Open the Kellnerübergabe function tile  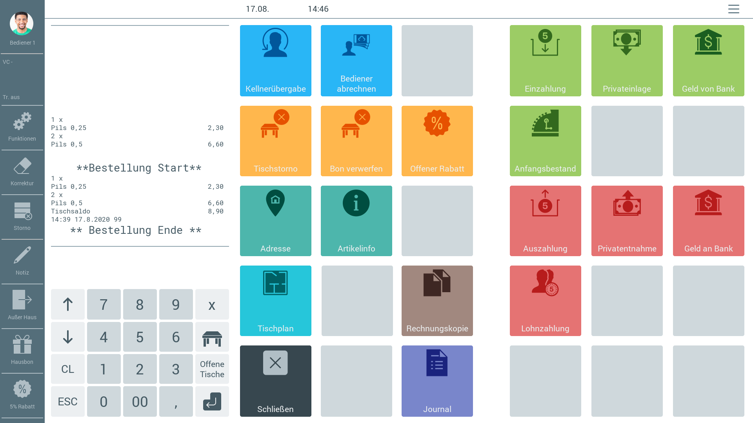coord(275,61)
